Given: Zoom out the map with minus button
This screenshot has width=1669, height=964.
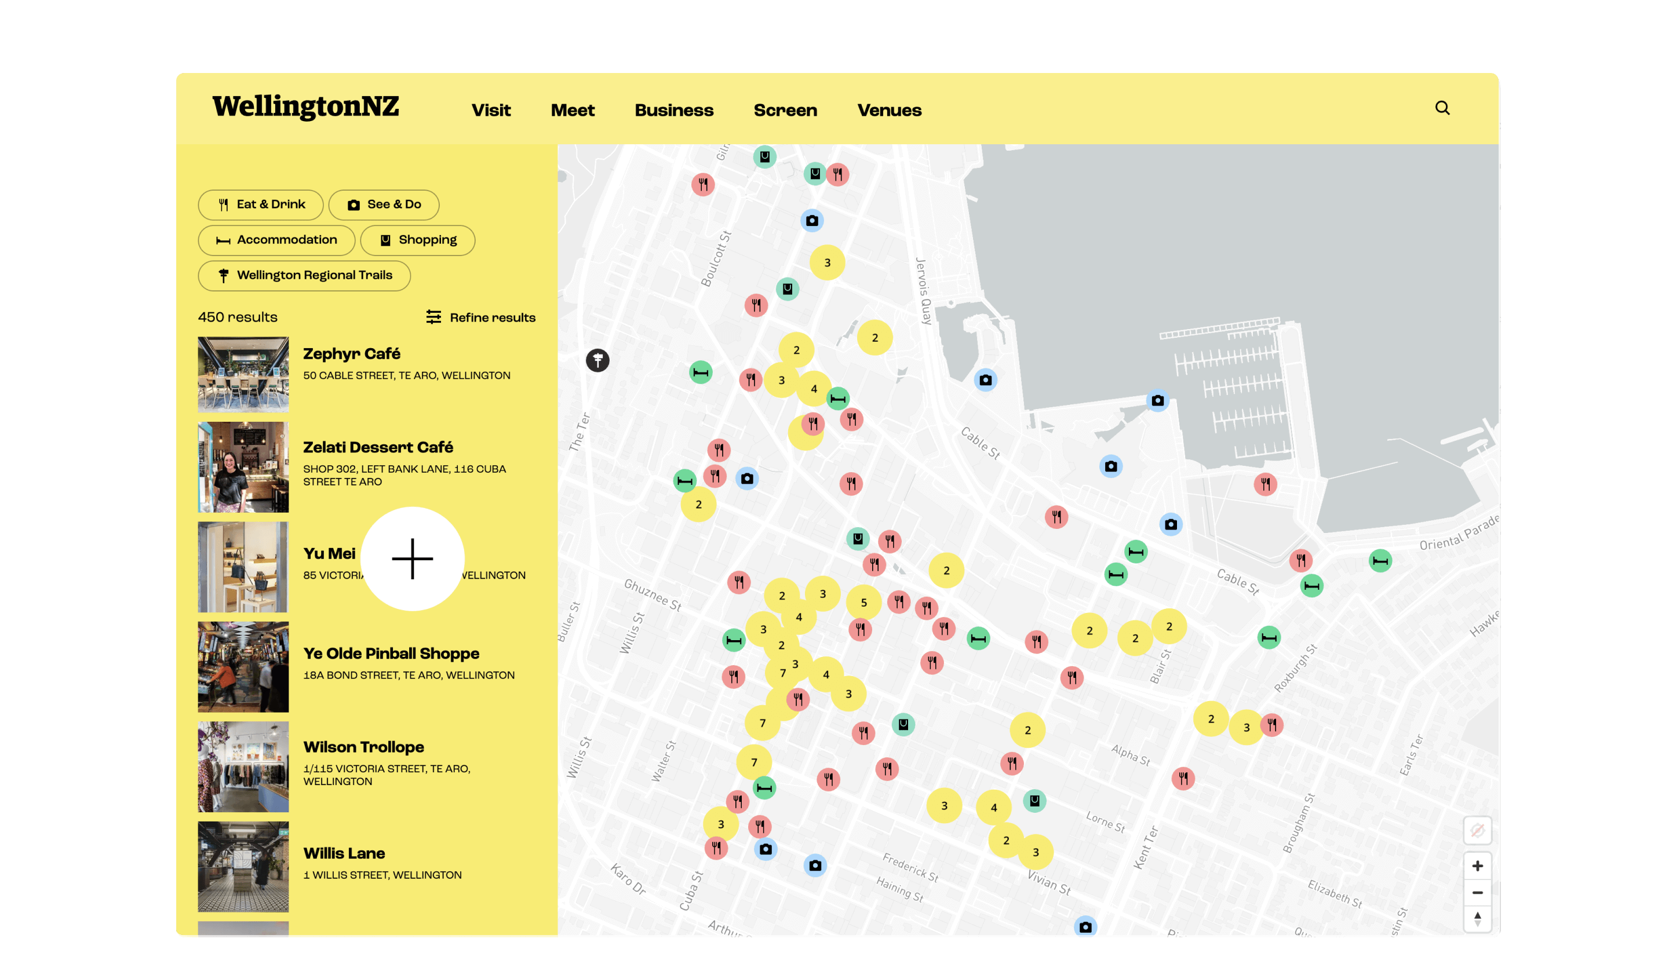Looking at the screenshot, I should pos(1477,893).
